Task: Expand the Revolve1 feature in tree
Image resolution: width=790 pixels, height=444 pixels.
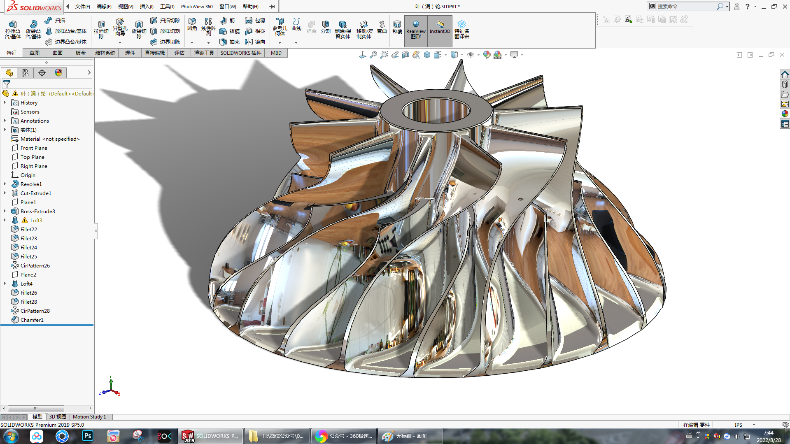Action: point(5,184)
